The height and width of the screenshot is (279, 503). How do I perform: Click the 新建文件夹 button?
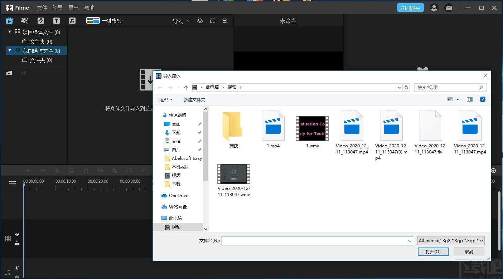194,99
